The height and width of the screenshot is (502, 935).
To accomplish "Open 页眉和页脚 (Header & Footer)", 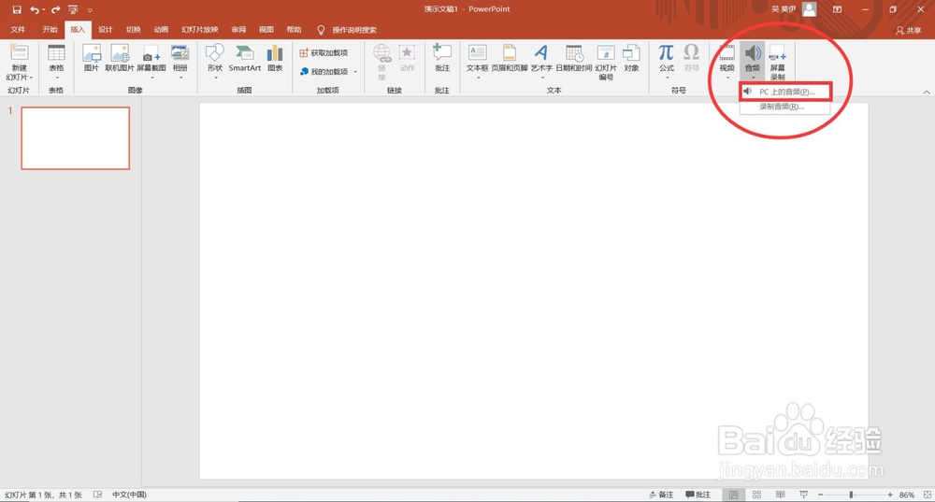I will (510, 58).
